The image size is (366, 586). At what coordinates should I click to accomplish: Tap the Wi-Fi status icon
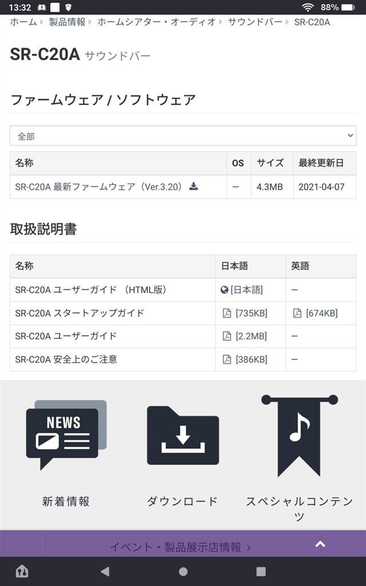click(308, 7)
